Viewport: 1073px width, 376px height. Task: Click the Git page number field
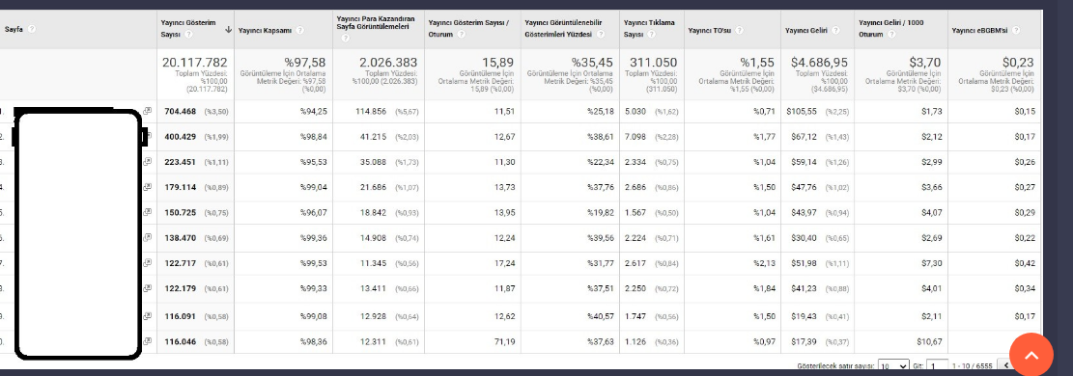point(938,365)
